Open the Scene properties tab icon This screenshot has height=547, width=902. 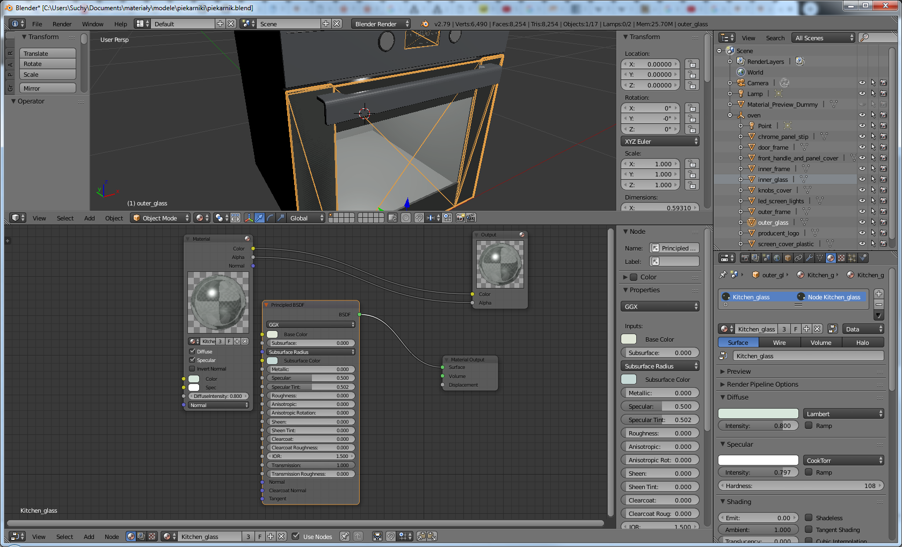coord(766,258)
